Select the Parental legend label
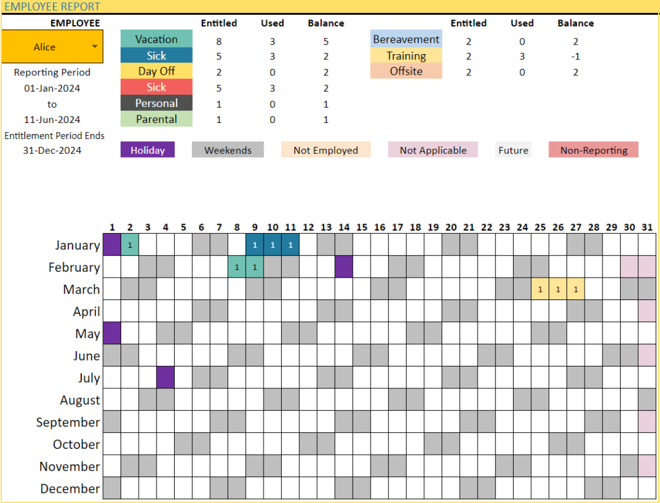 click(x=156, y=119)
